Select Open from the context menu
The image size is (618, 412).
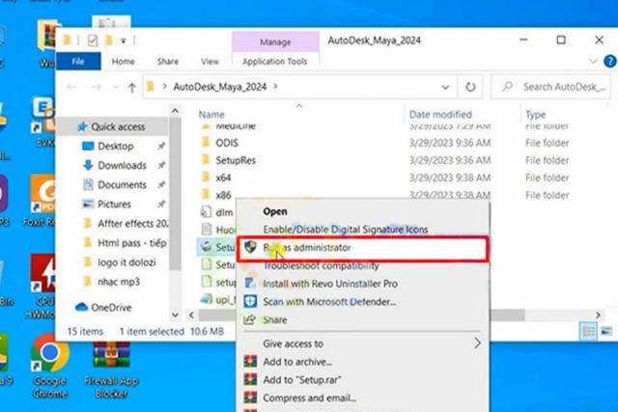click(275, 211)
